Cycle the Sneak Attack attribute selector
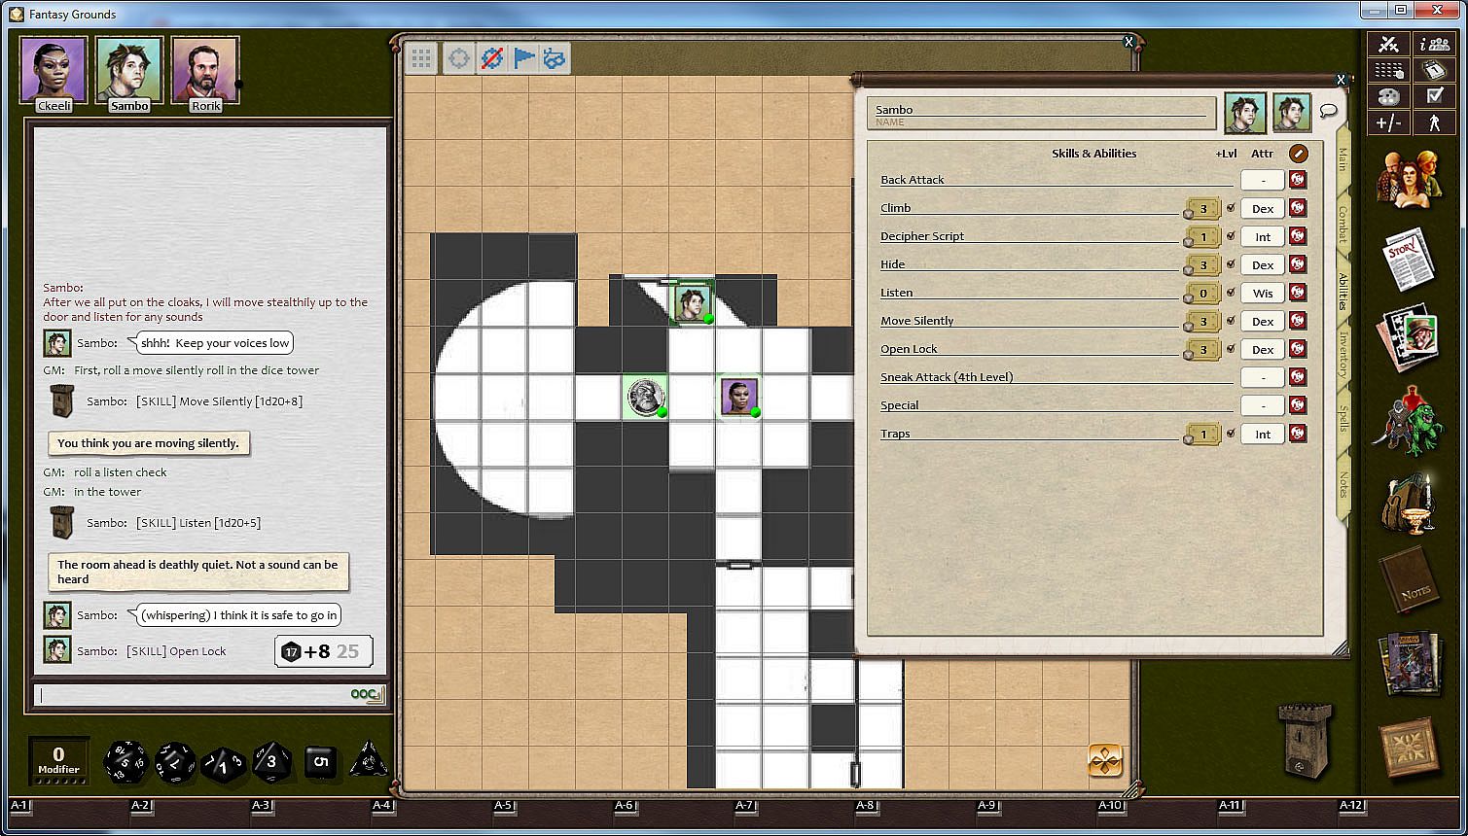Screen dimensions: 1468x836 [x=1263, y=377]
